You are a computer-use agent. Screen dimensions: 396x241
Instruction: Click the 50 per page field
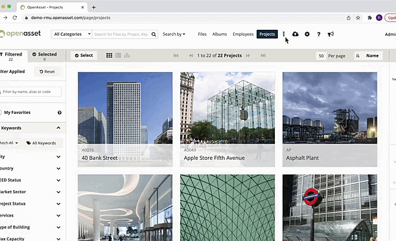[321, 56]
